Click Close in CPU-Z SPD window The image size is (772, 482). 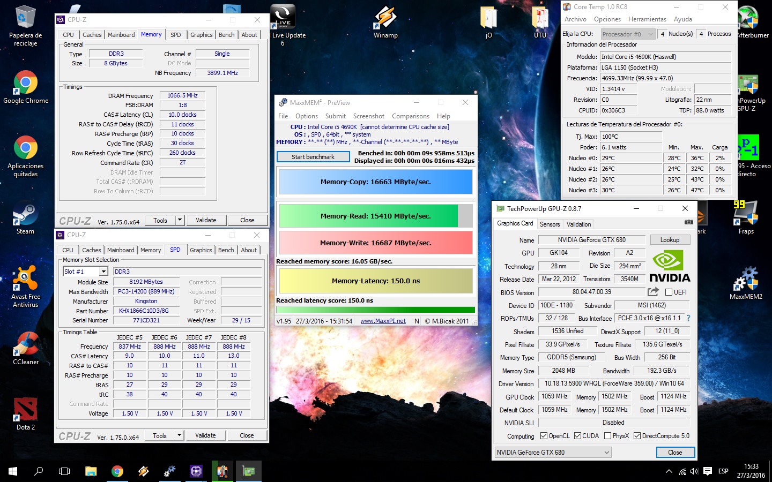coord(247,435)
